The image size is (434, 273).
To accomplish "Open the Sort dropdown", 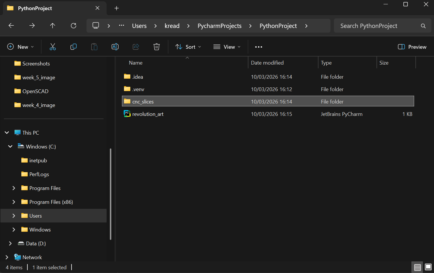I will point(188,46).
